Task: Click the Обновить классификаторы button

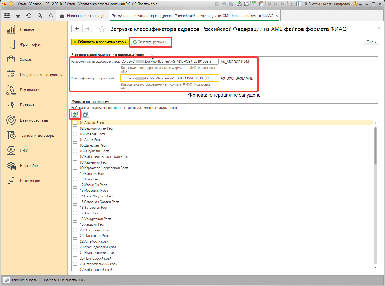Action: 100,42
